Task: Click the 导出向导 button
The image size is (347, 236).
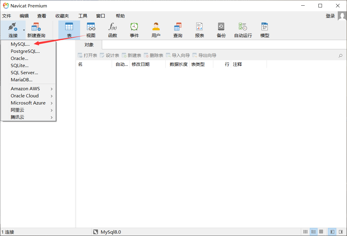Action: (x=204, y=55)
